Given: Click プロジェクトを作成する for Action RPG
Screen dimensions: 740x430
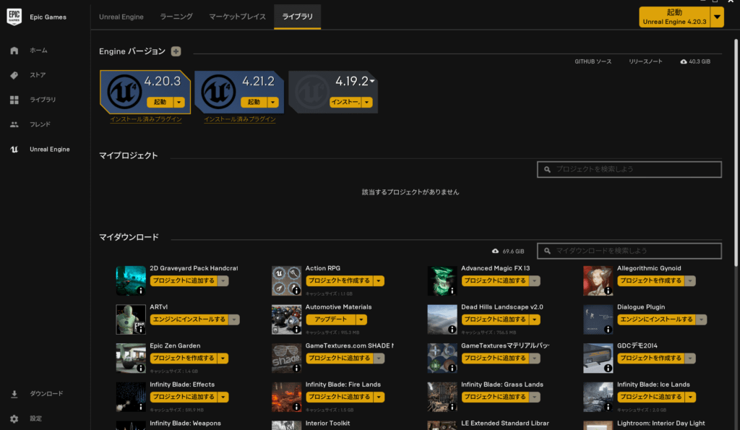Looking at the screenshot, I should [340, 281].
